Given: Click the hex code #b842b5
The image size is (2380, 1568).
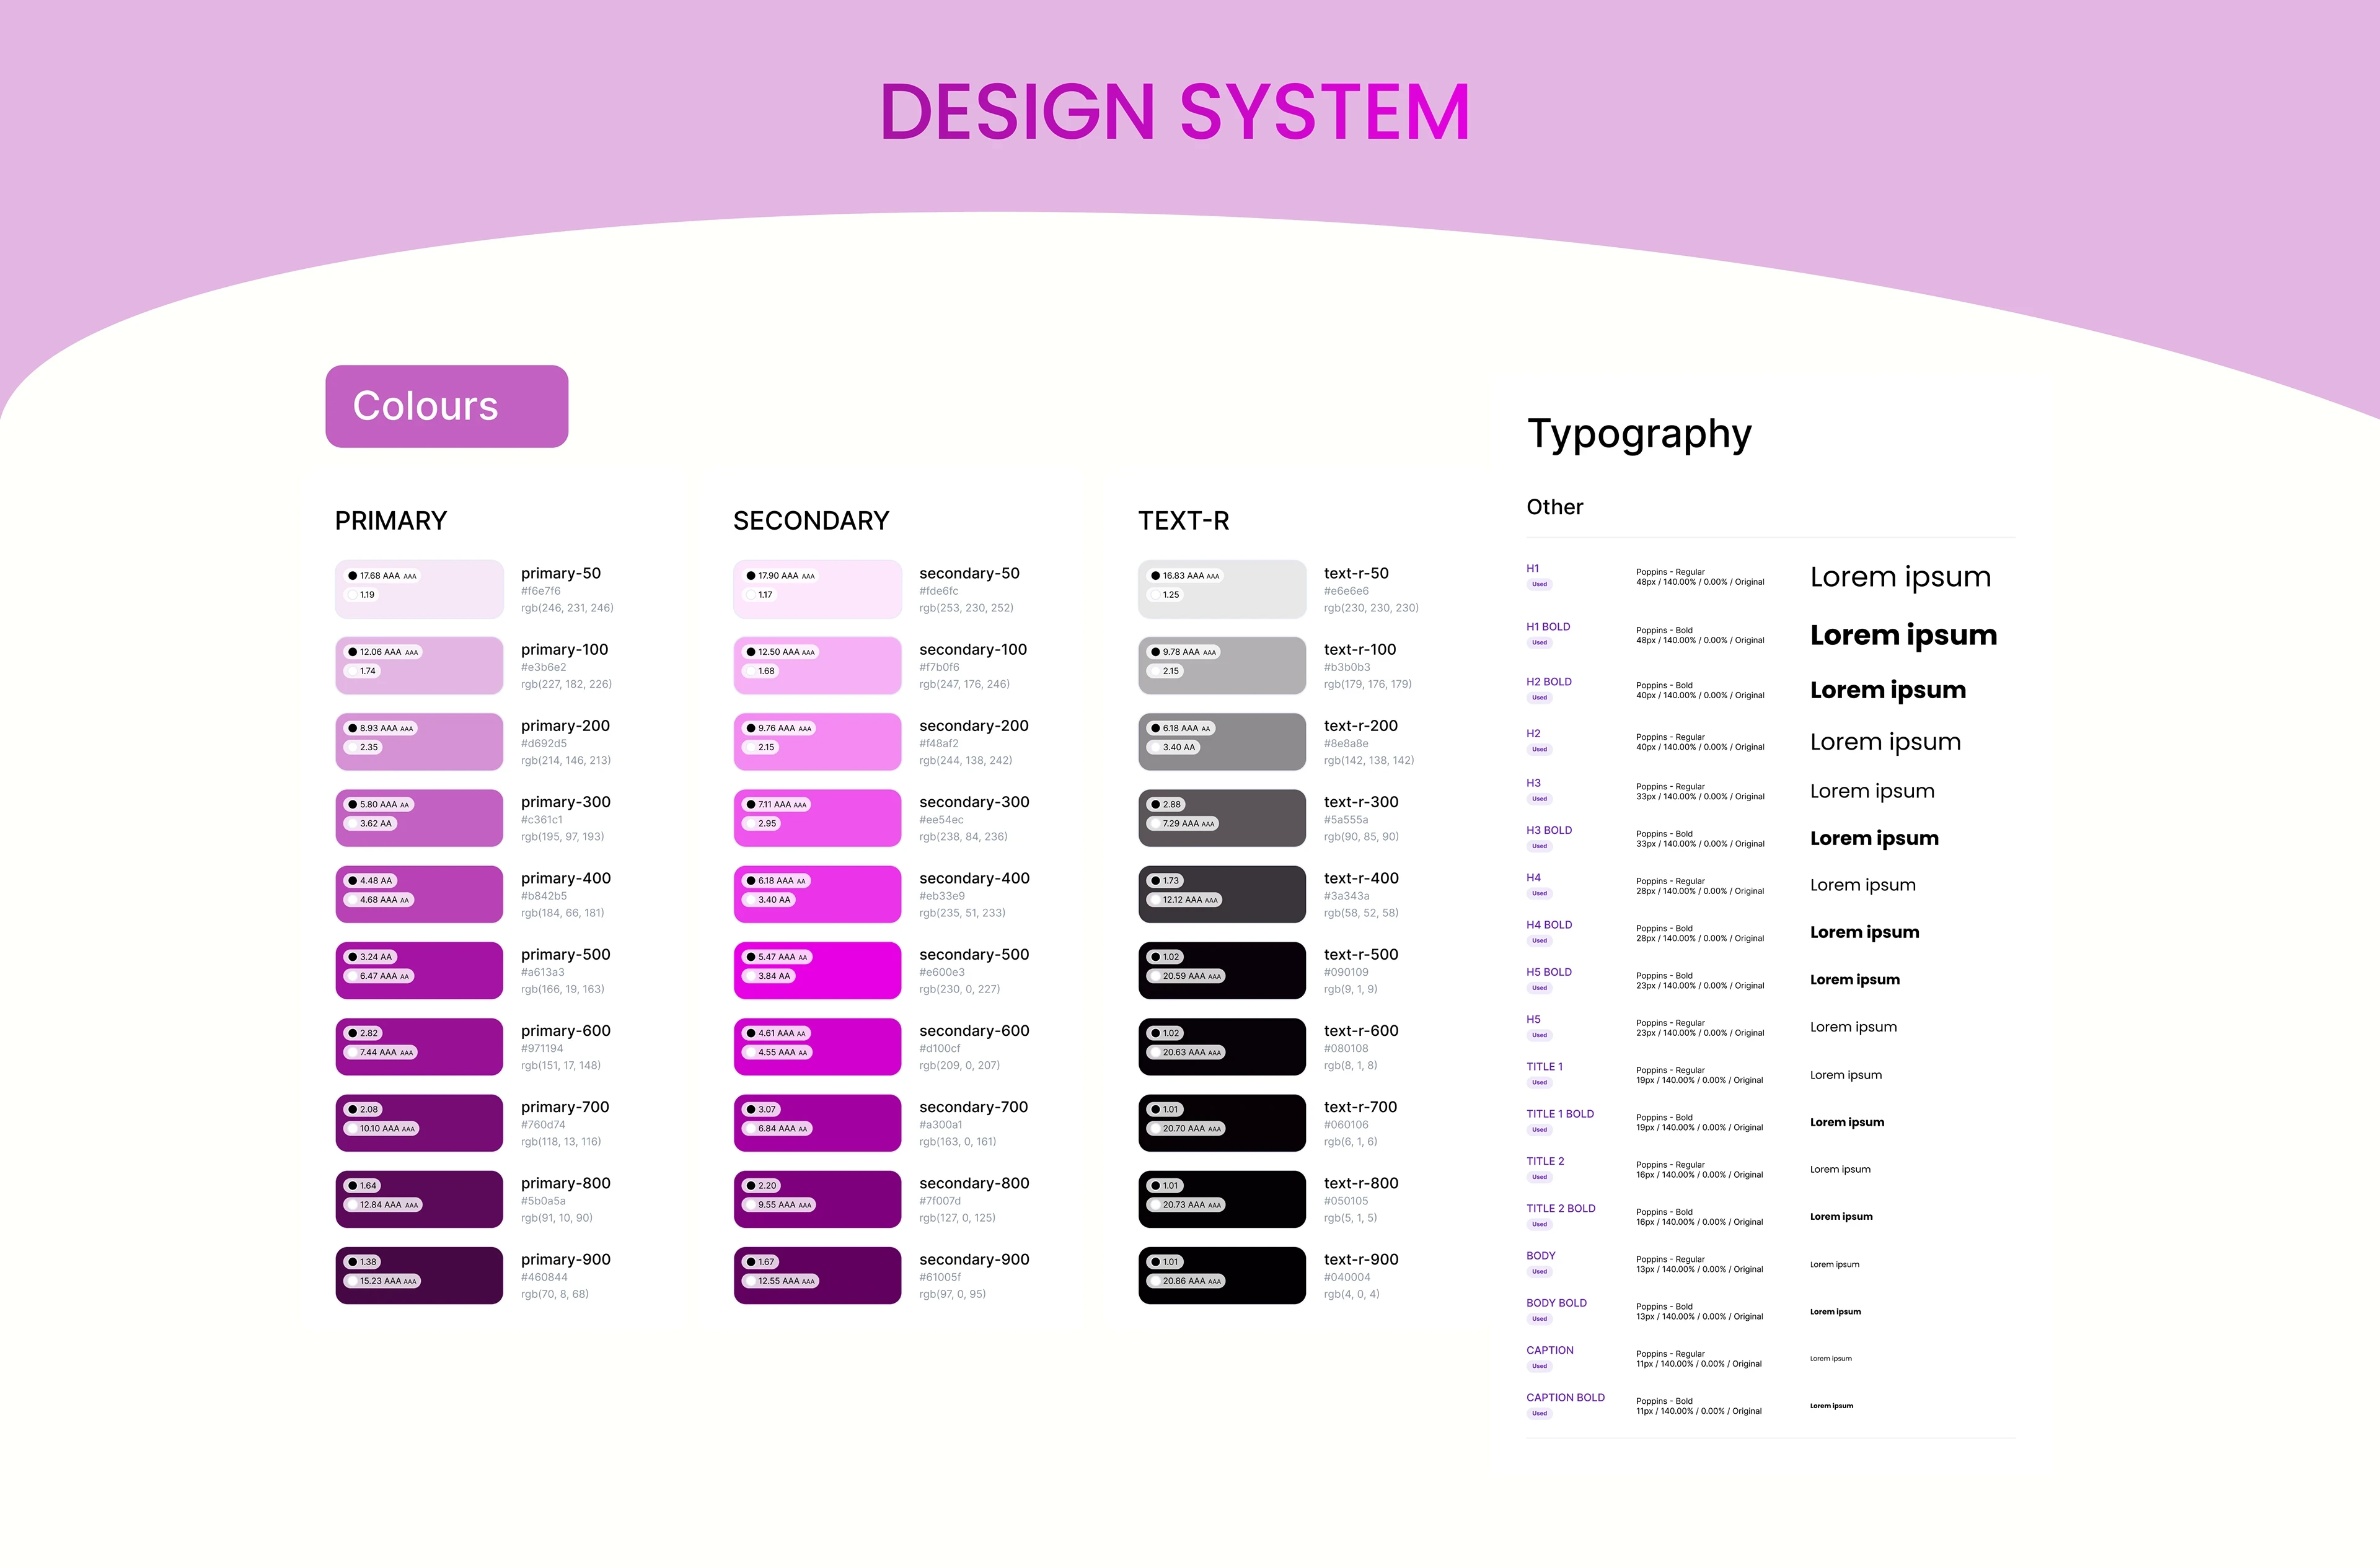Looking at the screenshot, I should [543, 896].
